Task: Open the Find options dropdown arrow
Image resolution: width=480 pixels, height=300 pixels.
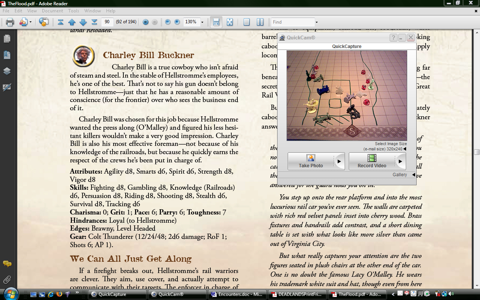Action: tap(316, 22)
